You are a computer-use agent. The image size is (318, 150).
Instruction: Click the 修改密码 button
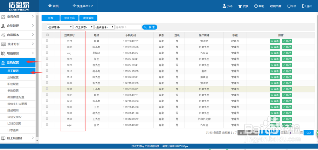click(69, 18)
